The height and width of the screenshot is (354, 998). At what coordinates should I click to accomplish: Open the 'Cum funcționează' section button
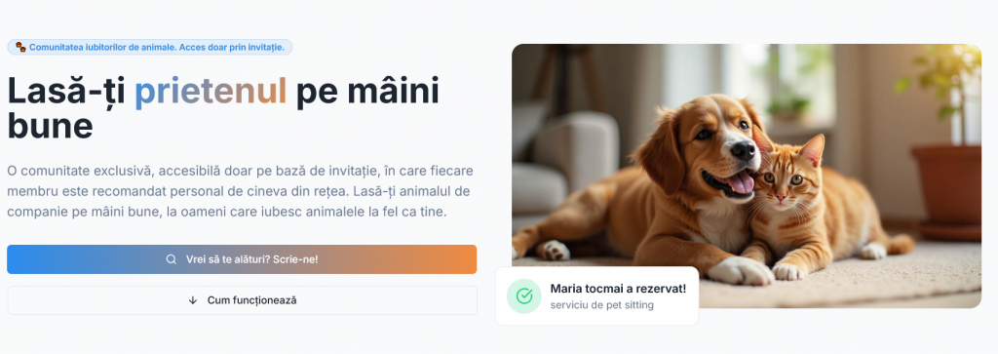click(x=242, y=300)
